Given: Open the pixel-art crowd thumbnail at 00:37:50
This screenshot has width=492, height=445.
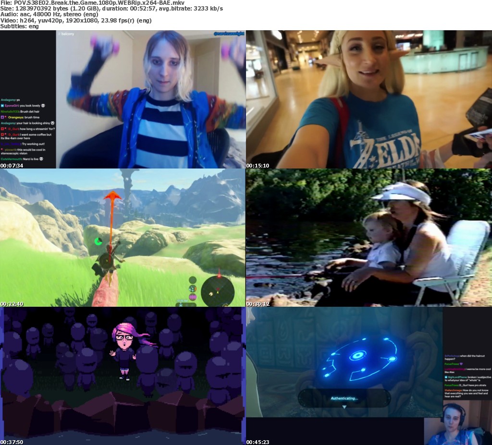Looking at the screenshot, I should (x=123, y=376).
